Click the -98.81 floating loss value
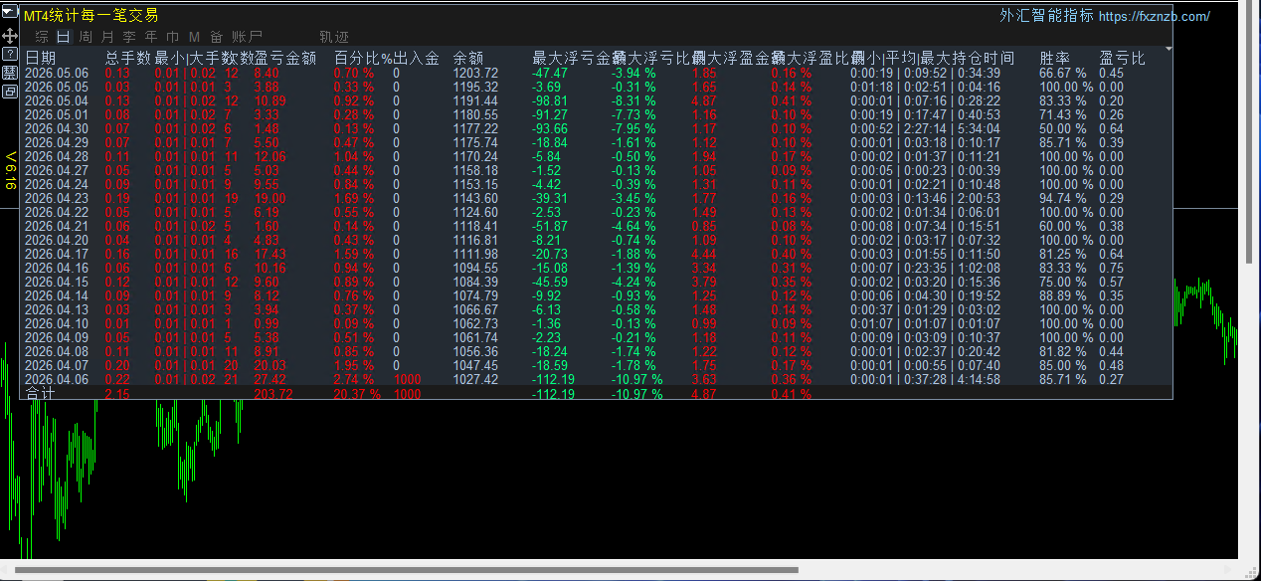 [550, 100]
